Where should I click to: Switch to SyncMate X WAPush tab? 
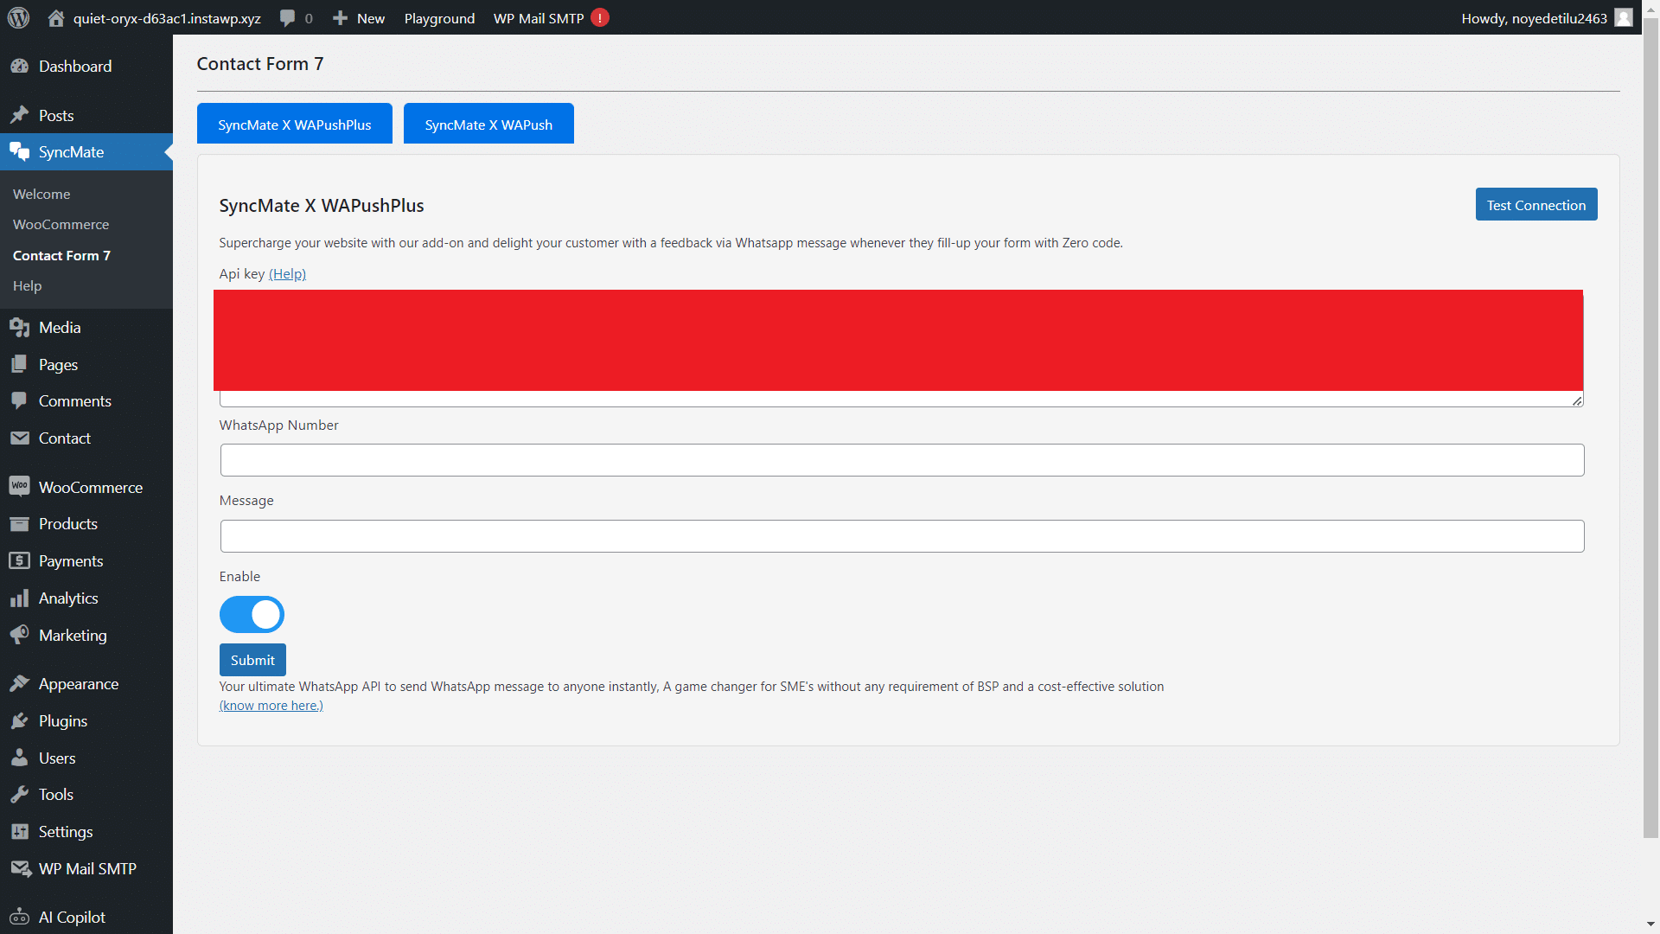click(488, 125)
